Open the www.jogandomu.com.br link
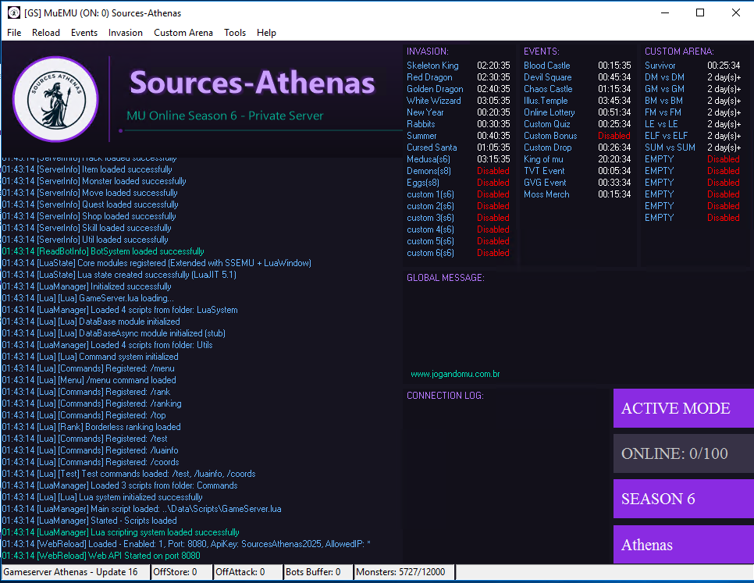This screenshot has height=583, width=754. point(455,374)
